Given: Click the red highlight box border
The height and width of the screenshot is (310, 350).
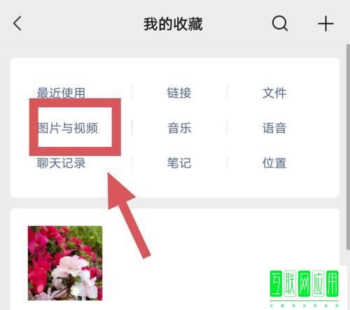Looking at the screenshot, I should [75, 103].
